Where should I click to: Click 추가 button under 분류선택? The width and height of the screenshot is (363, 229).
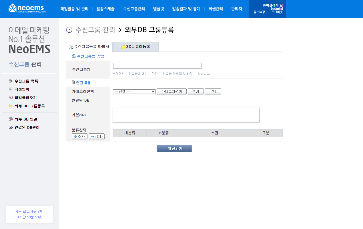(79, 137)
